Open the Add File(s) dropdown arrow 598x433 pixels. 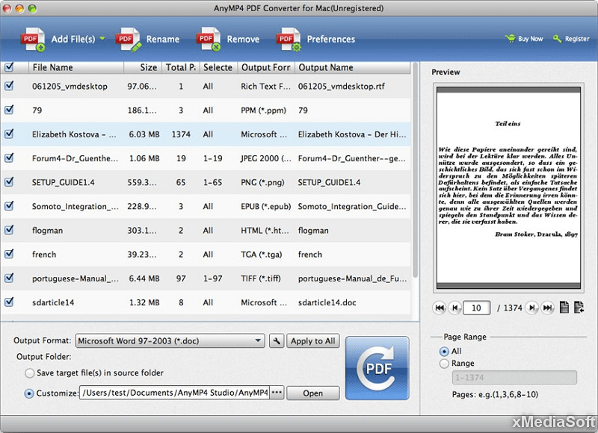click(x=102, y=39)
